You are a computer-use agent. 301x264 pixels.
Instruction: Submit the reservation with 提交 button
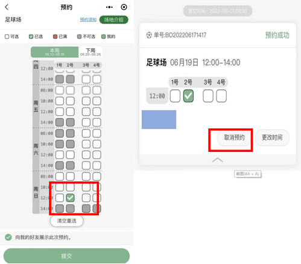tap(66, 256)
